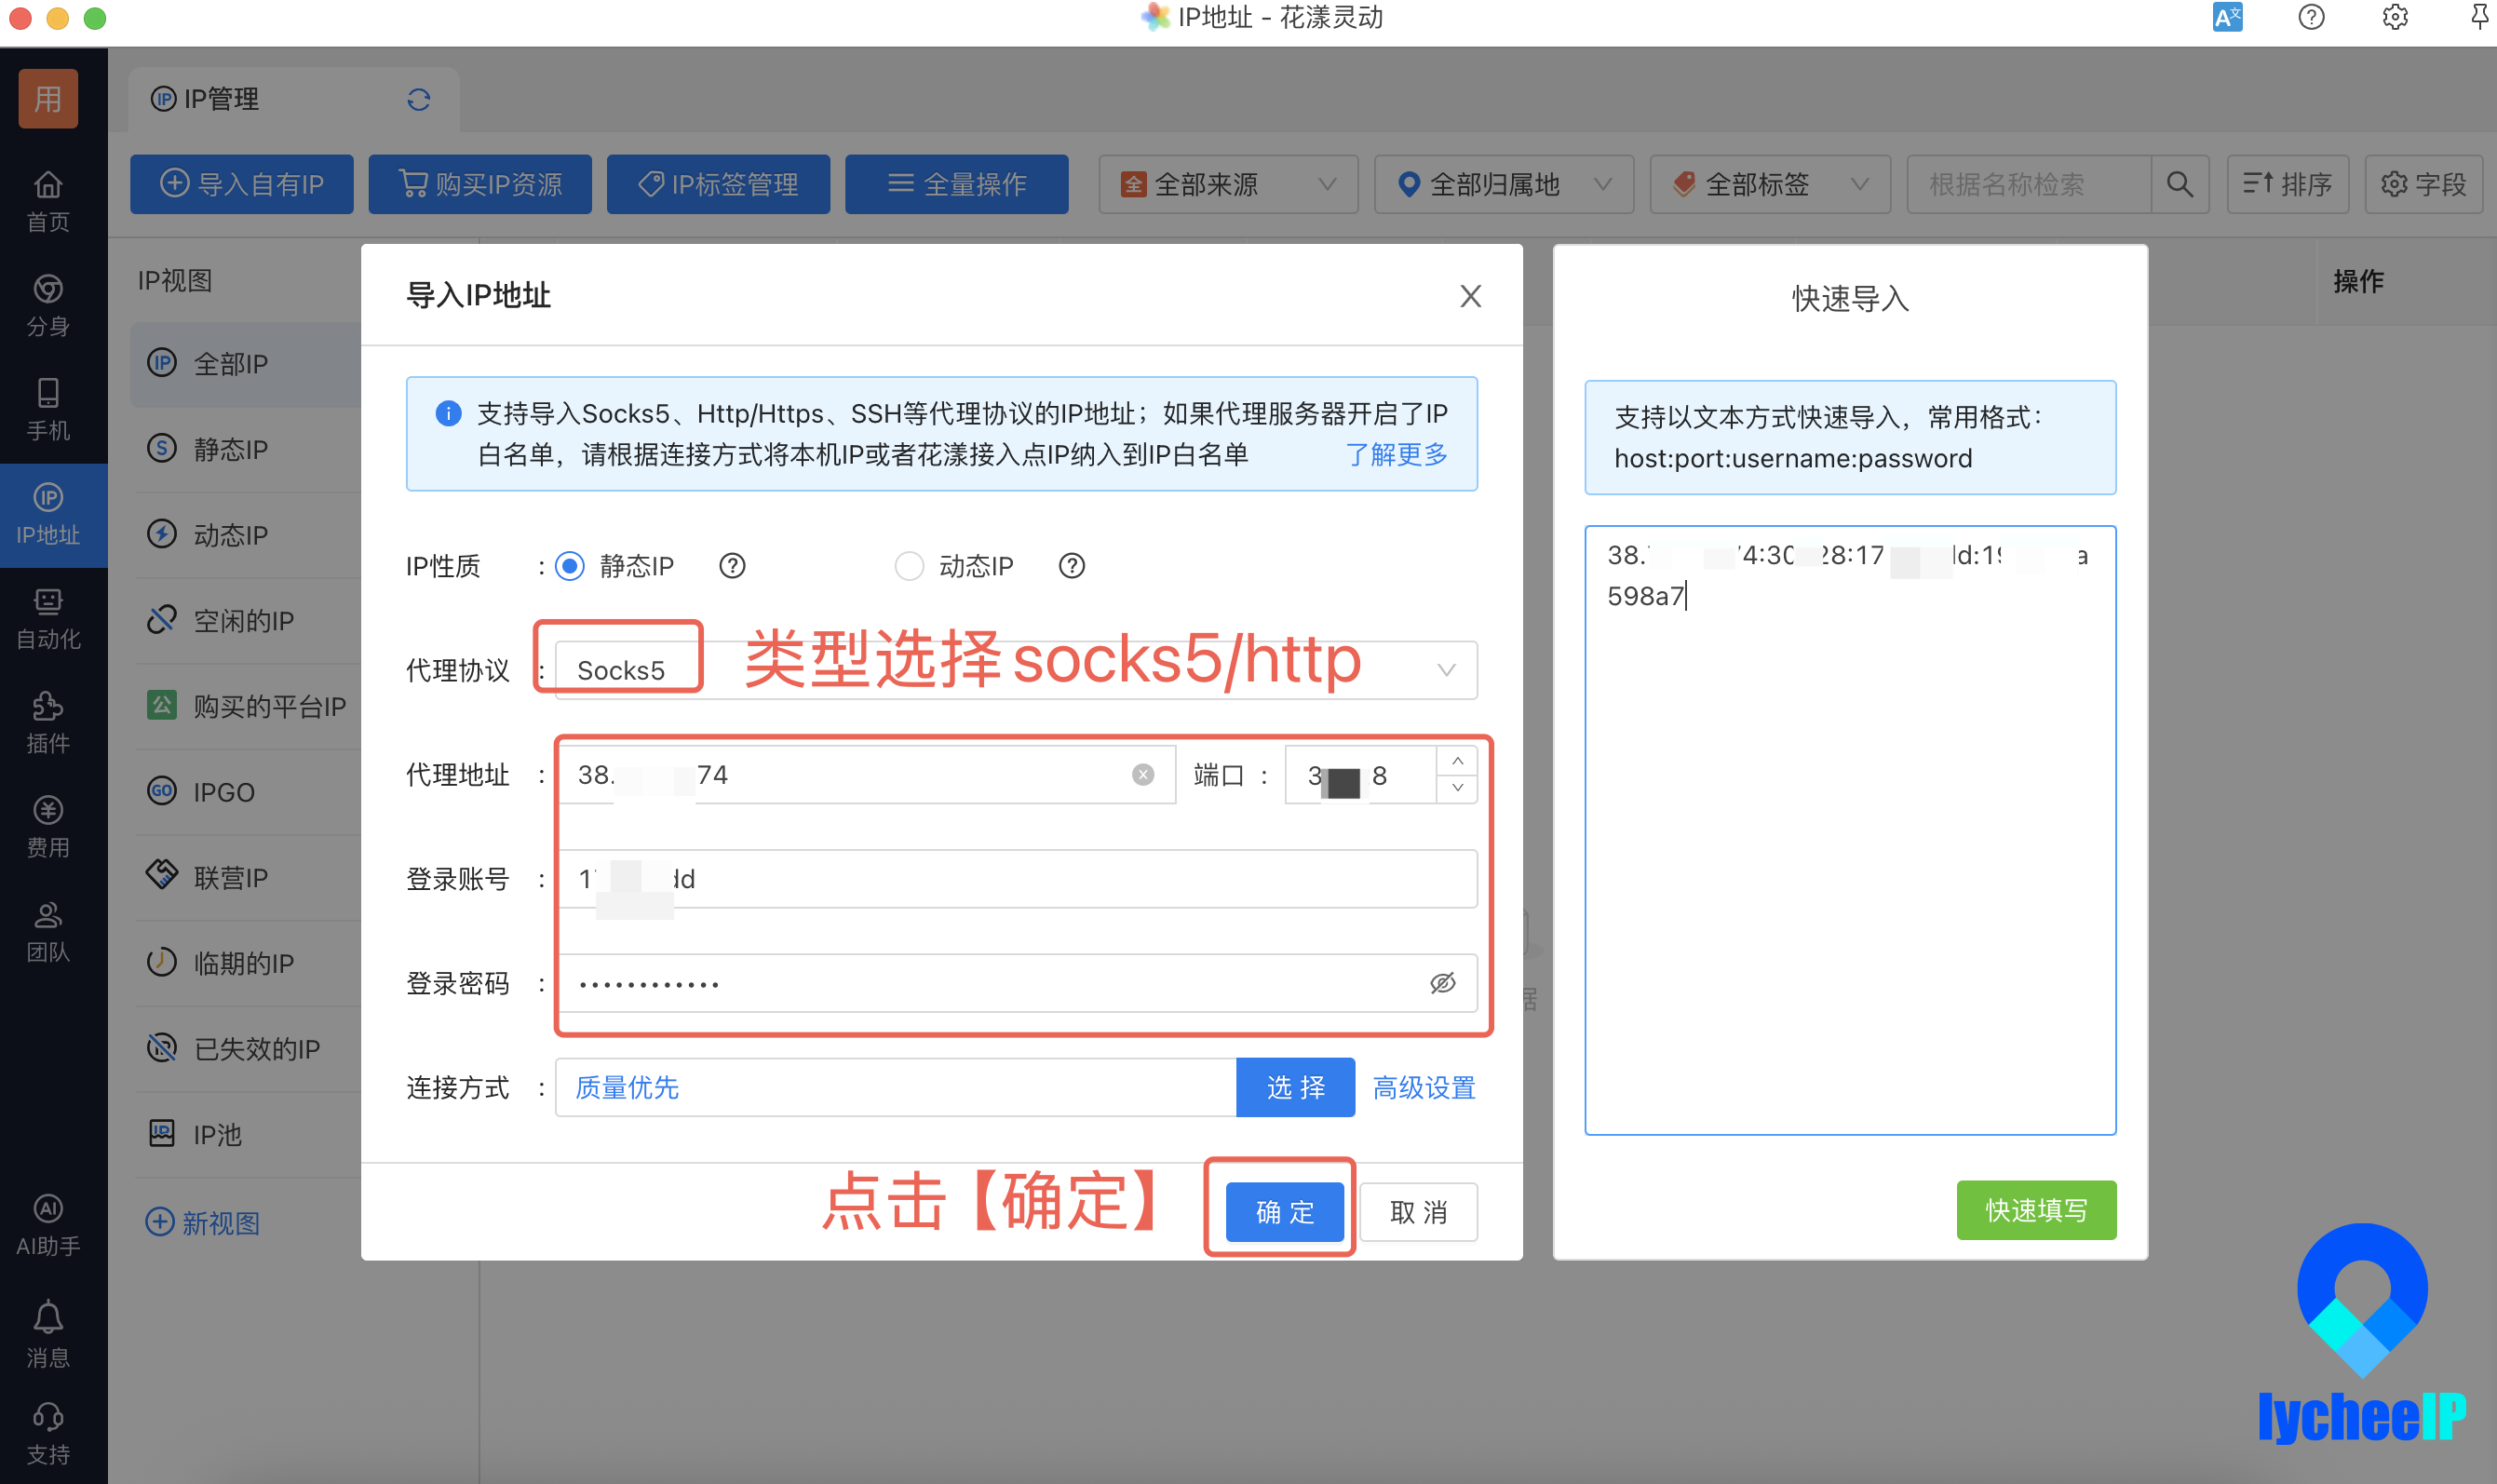This screenshot has height=1484, width=2497.
Task: Open the 插件 plugin sidebar icon
Action: 47,722
